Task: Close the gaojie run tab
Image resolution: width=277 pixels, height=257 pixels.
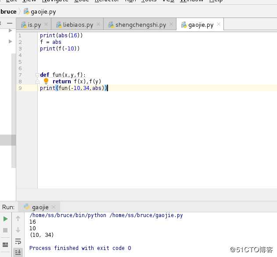Action: (x=54, y=207)
